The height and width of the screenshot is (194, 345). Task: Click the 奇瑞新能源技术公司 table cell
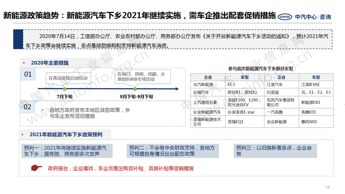(x=208, y=122)
